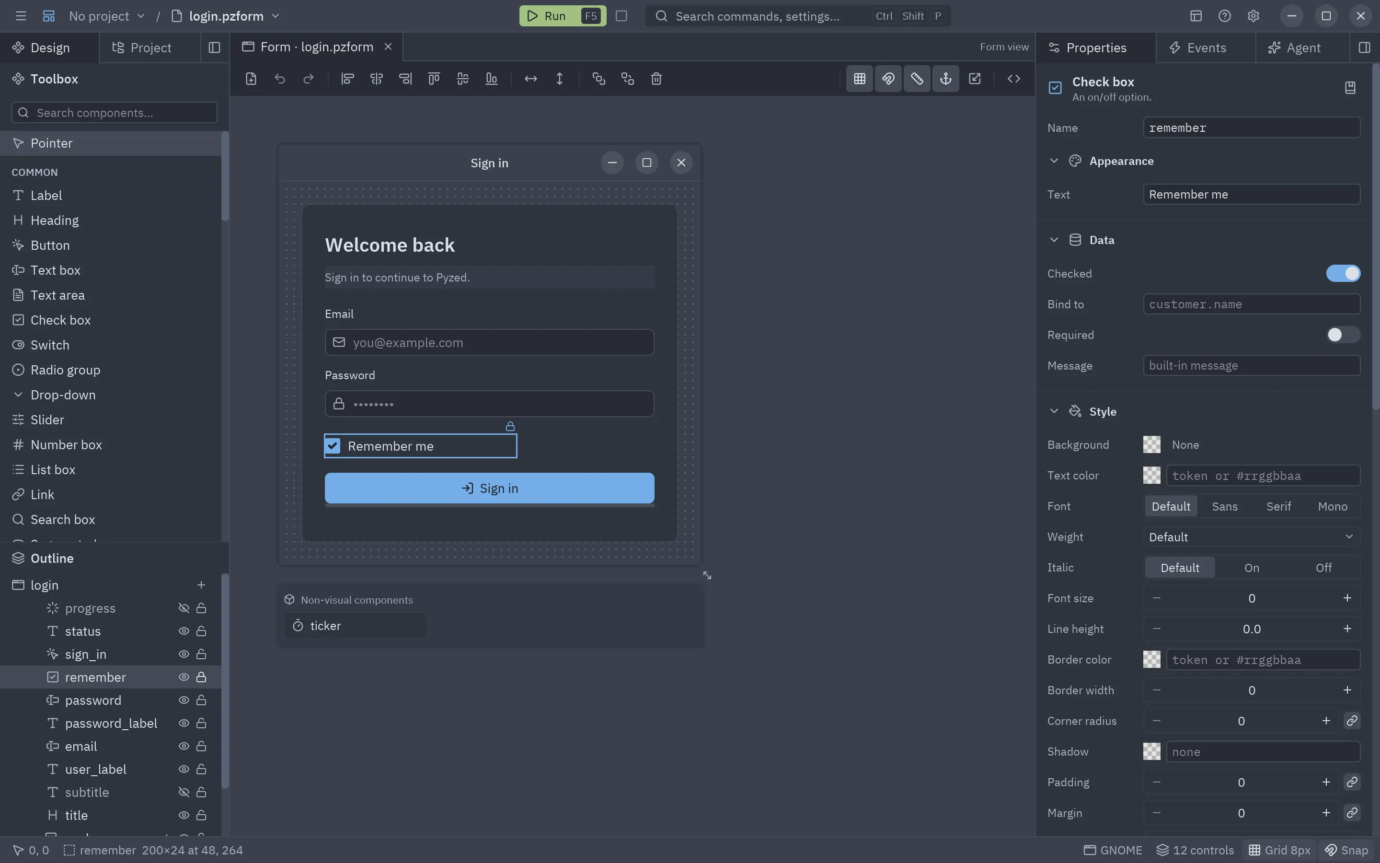The height and width of the screenshot is (863, 1380).
Task: Collapse the right properties panel icon
Action: [1365, 47]
